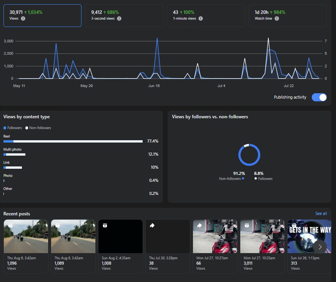Click the info icon for 1-minute views
The height and width of the screenshot is (282, 336).
pyautogui.click(x=201, y=18)
